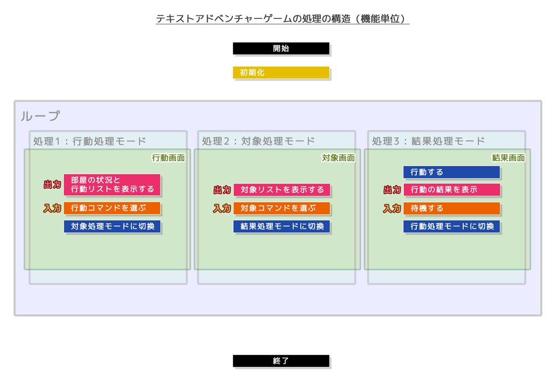The image size is (555, 385).
Task: Click the black 開始 block
Action: (281, 48)
